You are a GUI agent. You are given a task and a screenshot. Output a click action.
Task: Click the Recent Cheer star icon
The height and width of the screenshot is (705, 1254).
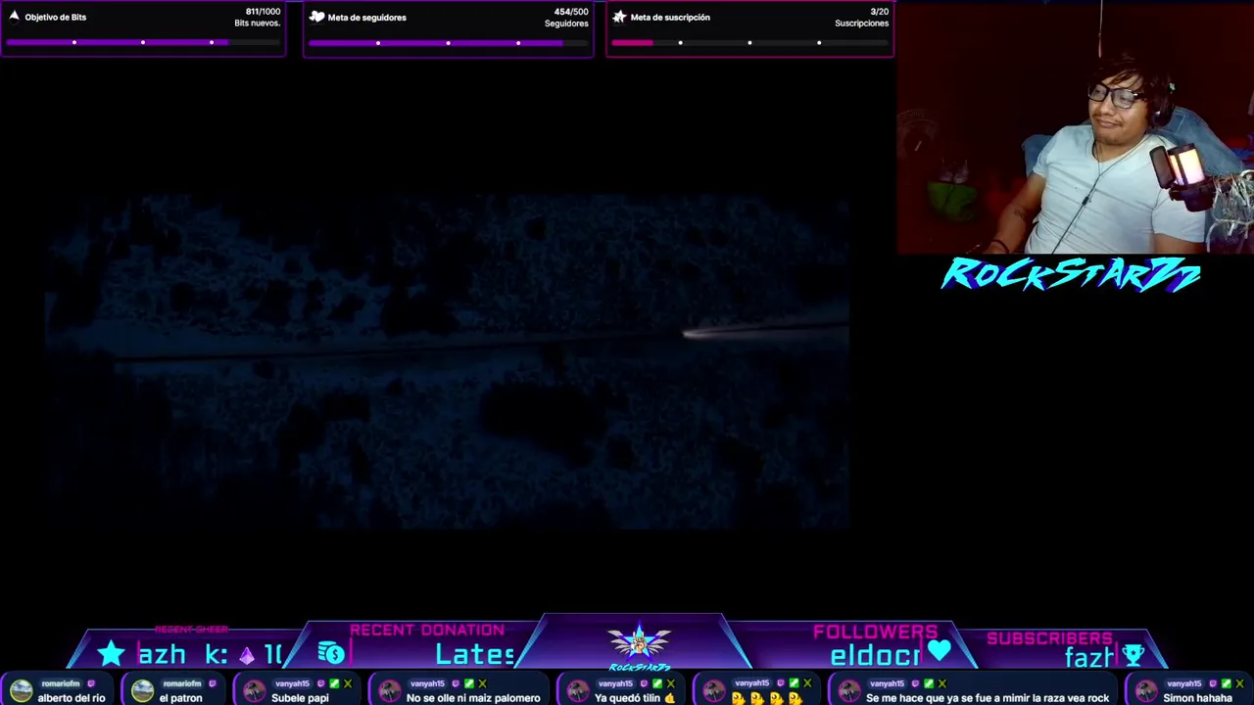click(111, 653)
